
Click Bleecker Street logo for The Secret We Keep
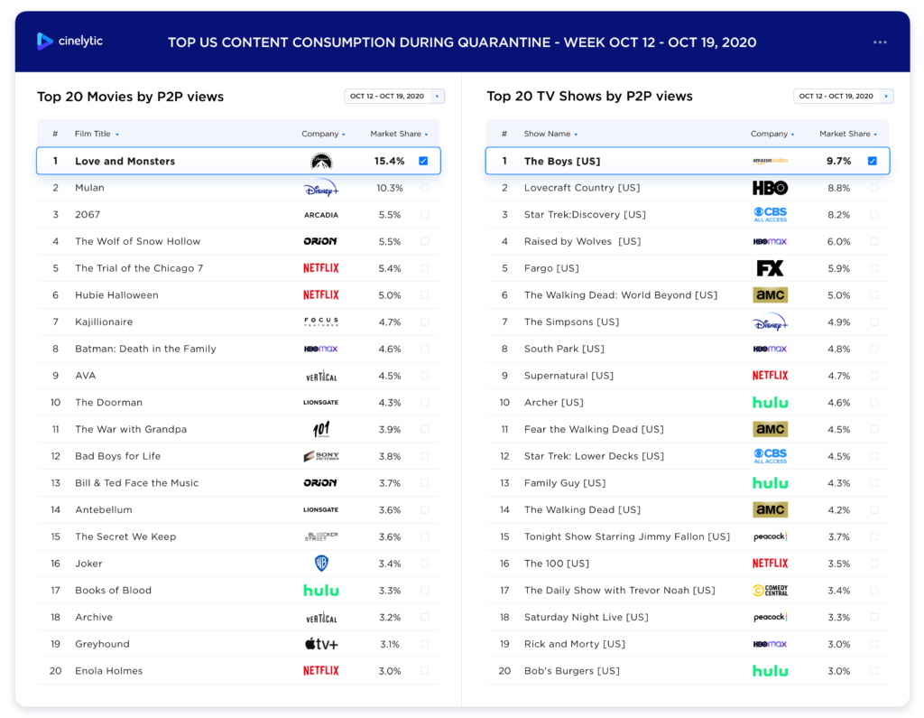click(321, 536)
